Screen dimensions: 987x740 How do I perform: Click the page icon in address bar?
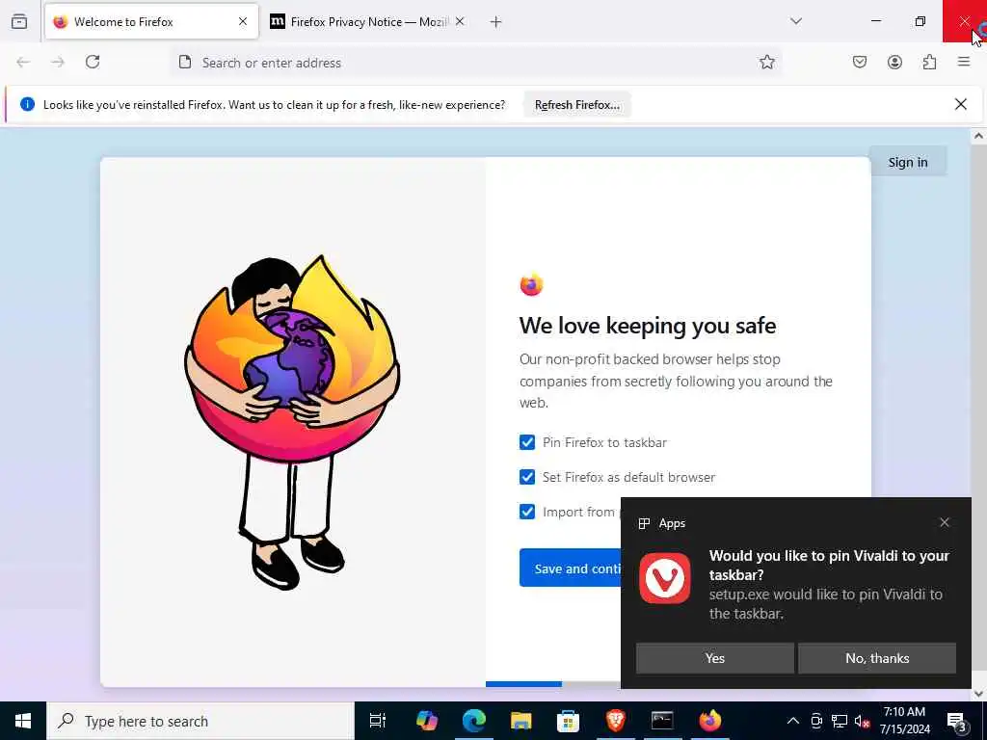[x=185, y=62]
